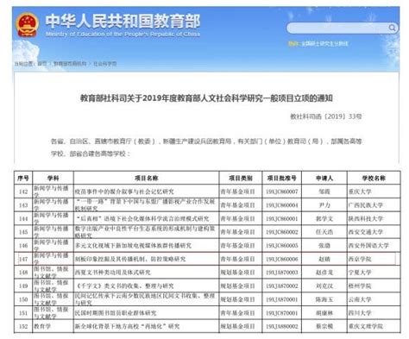Click project title 疫苗事件中的媒介叙事与社会记忆研究
This screenshot has width=409, height=339.
pyautogui.click(x=124, y=191)
